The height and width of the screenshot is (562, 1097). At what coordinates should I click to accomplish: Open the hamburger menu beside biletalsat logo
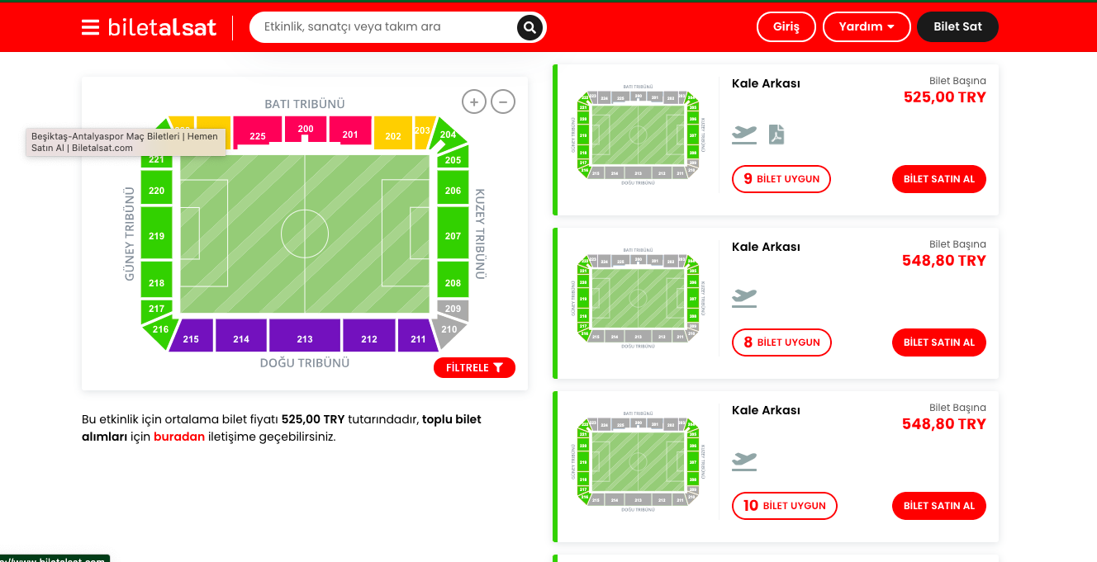click(90, 27)
